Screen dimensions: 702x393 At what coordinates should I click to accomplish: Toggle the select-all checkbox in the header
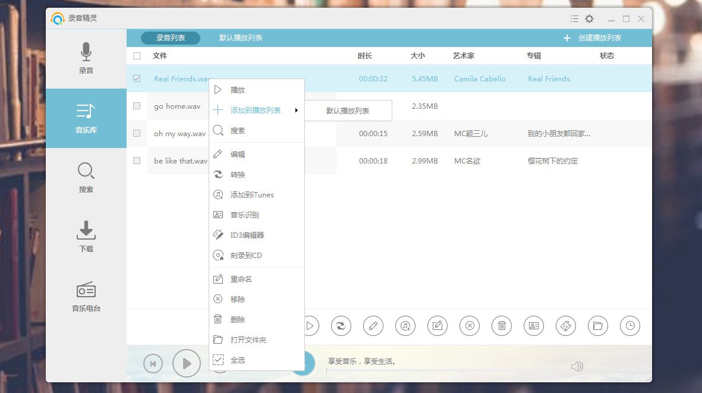137,56
